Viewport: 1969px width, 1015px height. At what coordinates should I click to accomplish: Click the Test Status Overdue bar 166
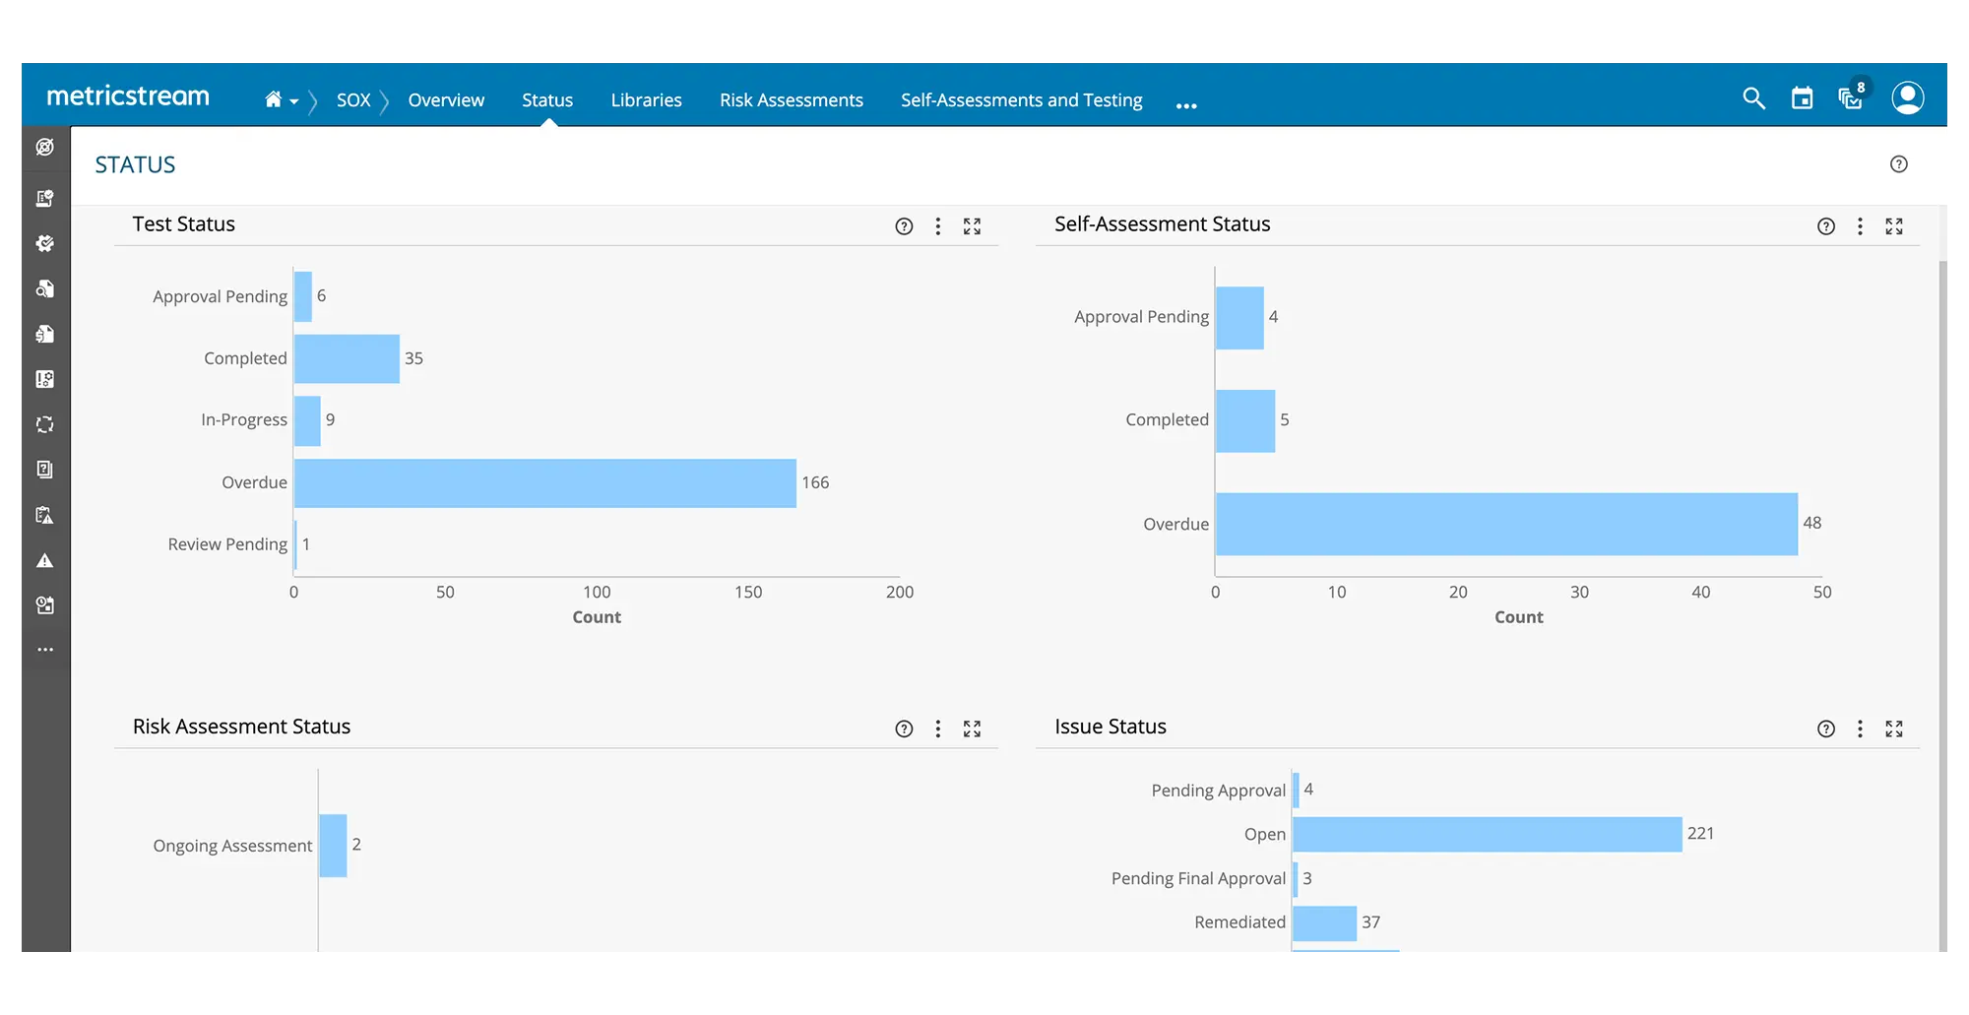[x=545, y=483]
